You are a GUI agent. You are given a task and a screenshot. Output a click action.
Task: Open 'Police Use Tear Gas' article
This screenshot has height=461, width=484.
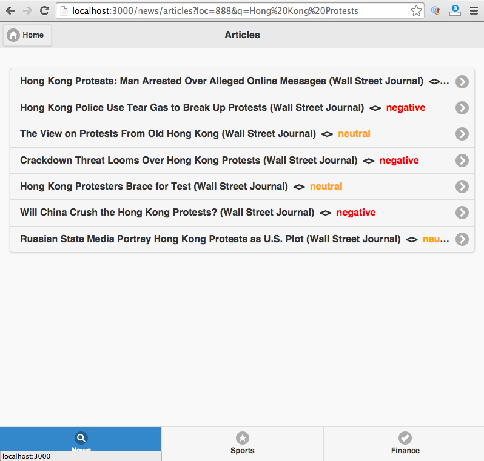tap(242, 108)
